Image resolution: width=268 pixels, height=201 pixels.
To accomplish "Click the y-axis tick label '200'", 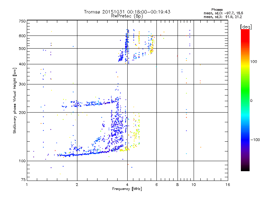I will click(x=22, y=113).
